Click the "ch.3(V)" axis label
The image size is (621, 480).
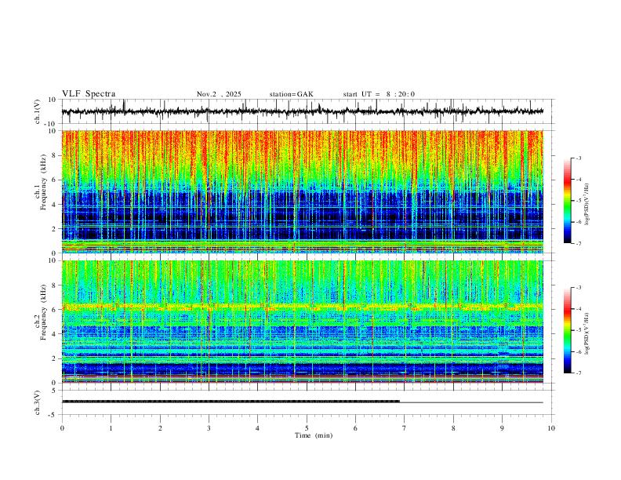tap(38, 403)
